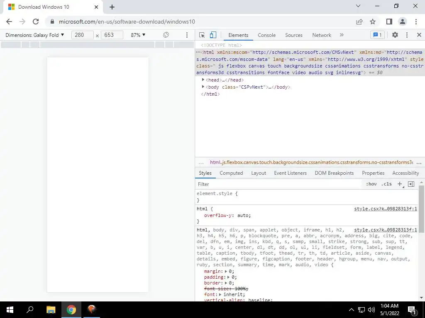Click the styles pane scrollbar thumb

coord(422,209)
